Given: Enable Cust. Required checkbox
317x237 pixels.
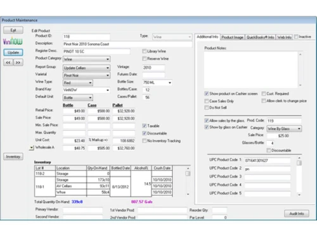Looking at the screenshot, I should point(264,94).
